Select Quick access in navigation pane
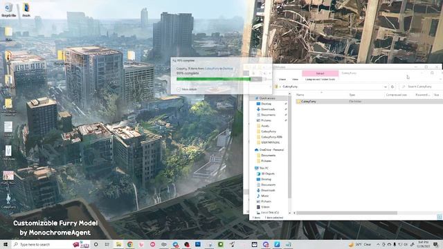 click(267, 98)
